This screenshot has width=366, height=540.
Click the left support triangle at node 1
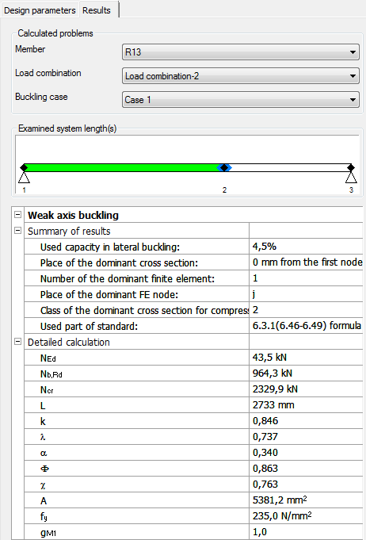click(x=24, y=178)
